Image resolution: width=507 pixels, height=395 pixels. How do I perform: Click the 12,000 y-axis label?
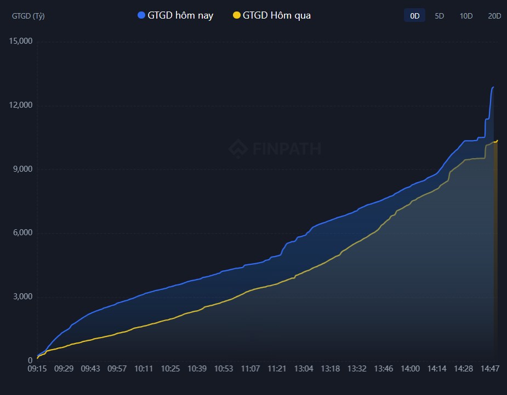tap(21, 105)
